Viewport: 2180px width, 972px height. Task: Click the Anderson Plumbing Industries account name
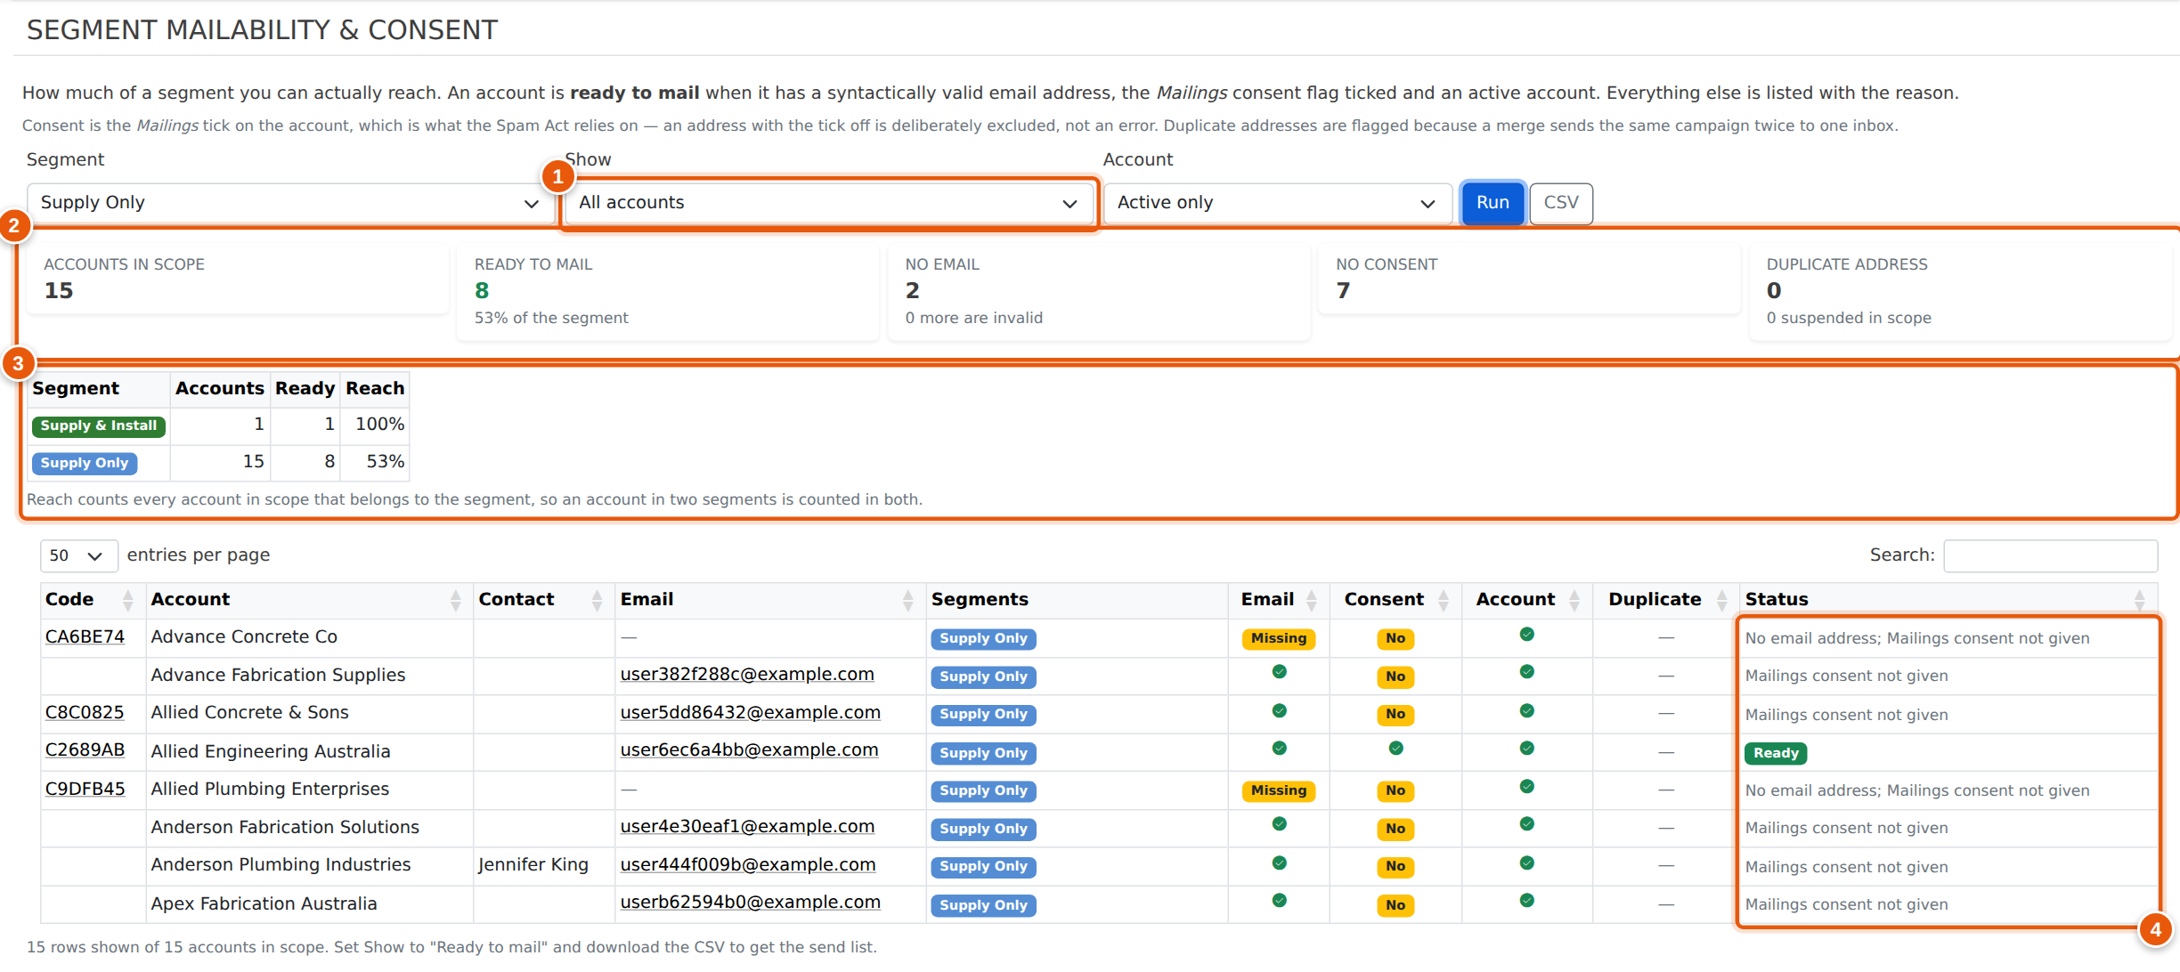[281, 865]
